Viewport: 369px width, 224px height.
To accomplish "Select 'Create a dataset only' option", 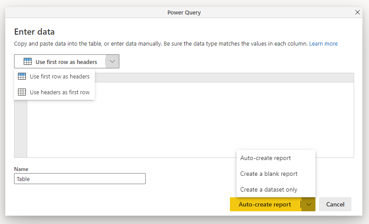I will click(x=269, y=189).
